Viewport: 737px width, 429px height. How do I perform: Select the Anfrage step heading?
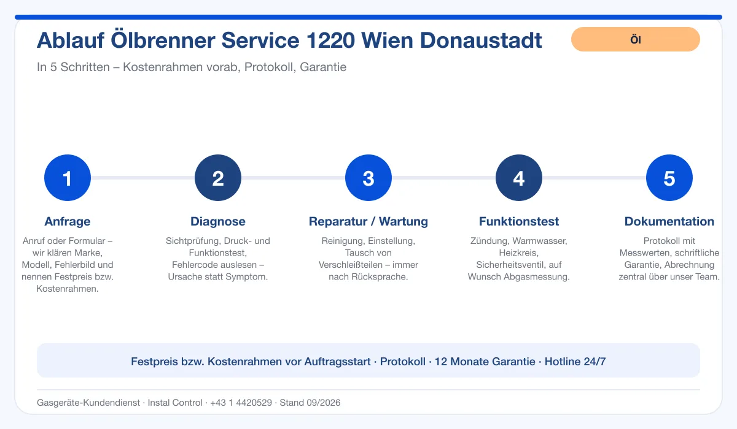[x=68, y=221]
